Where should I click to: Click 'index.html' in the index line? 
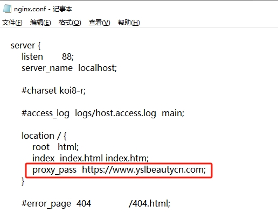(x=81, y=158)
